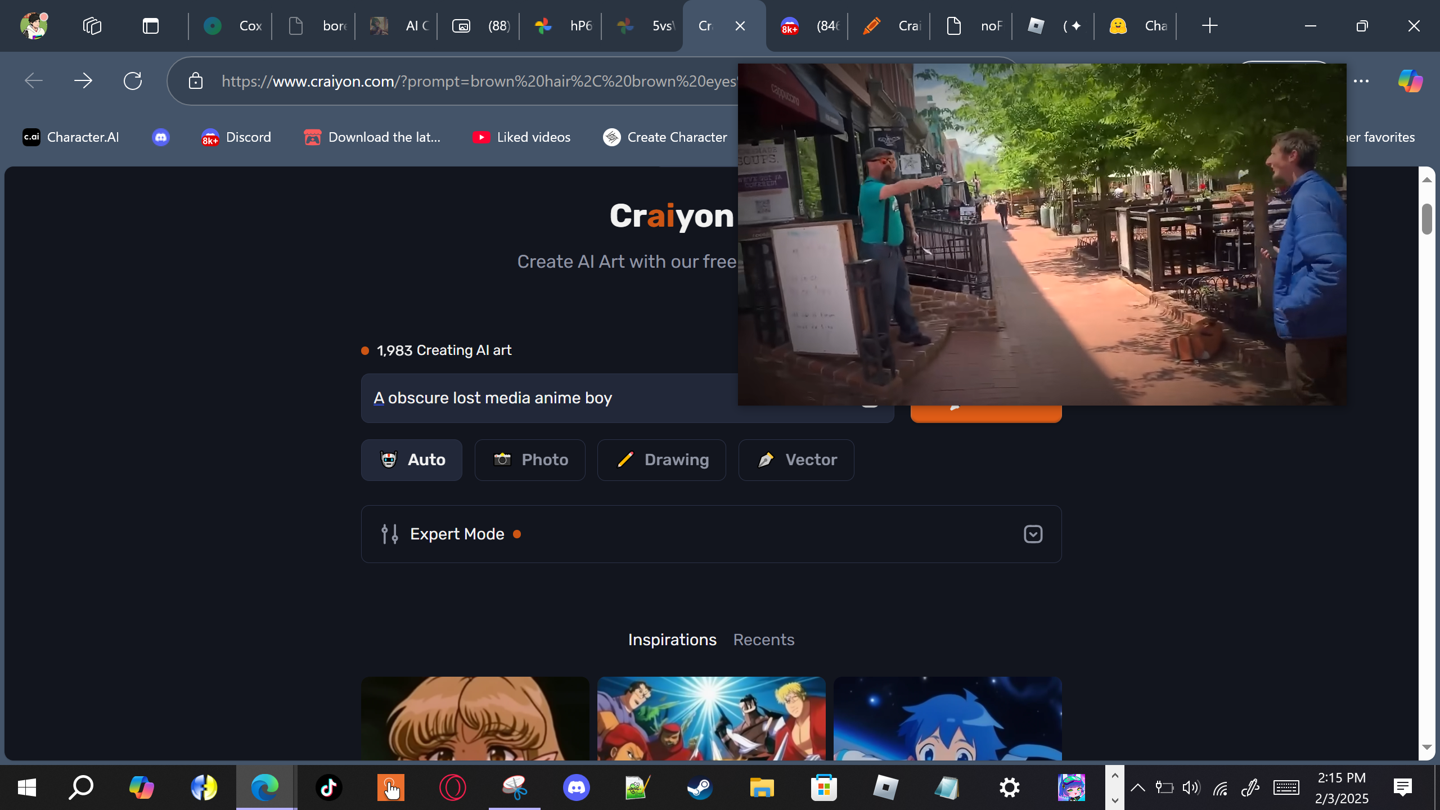Click the picture-in-picture street video
Image resolution: width=1440 pixels, height=810 pixels.
[1042, 234]
